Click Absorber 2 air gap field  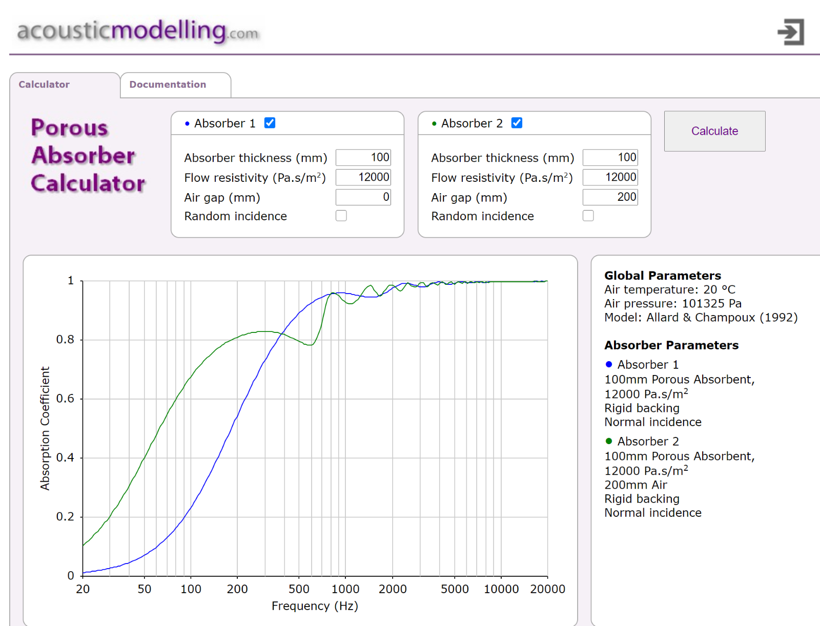610,197
